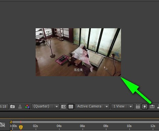Click the 08s mark on time ruler
The image size is (159, 131).
click(106, 126)
